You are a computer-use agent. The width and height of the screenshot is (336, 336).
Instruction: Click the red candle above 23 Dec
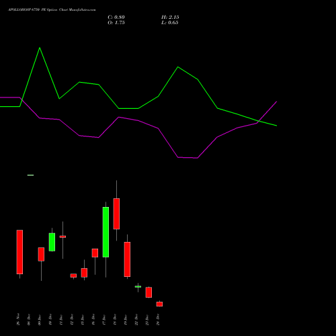[x=149, y=292]
